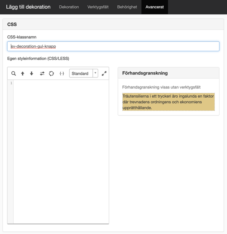Click line number 1 in editor gutter
This screenshot has height=234, width=227.
click(11, 83)
